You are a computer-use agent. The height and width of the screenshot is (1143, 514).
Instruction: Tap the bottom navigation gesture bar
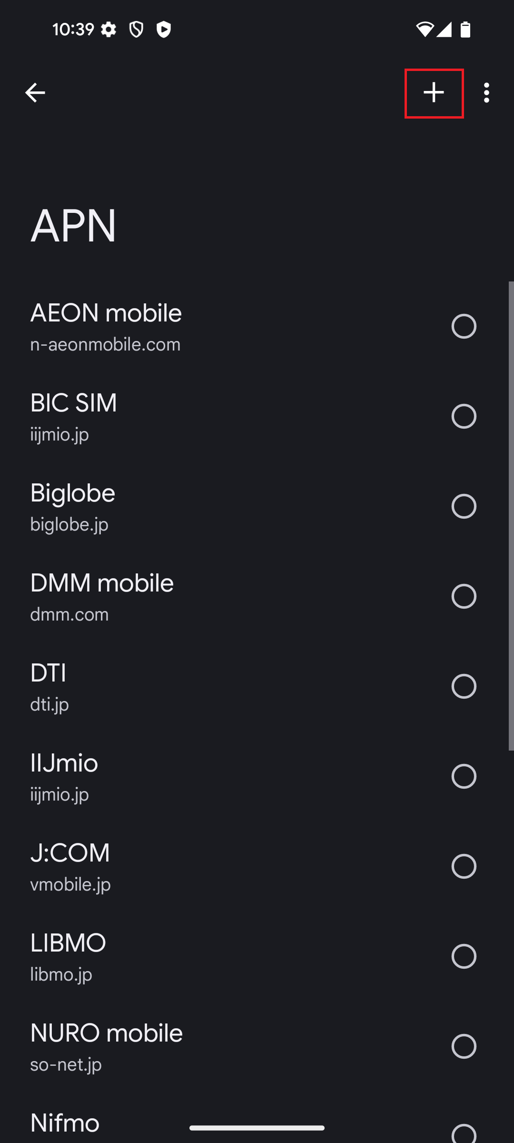tap(257, 1128)
